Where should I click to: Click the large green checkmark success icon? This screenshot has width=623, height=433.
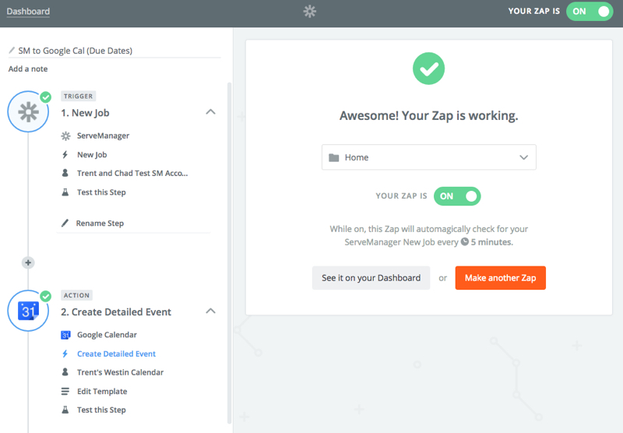pos(428,69)
